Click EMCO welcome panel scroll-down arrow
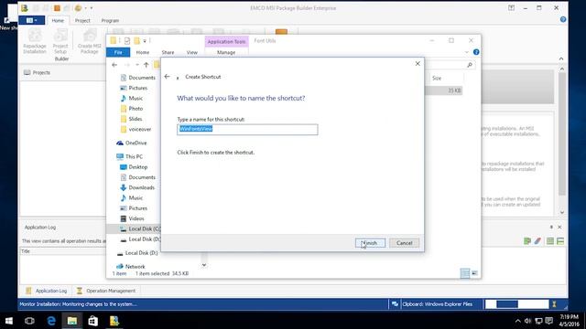Image resolution: width=586 pixels, height=329 pixels. 561,212
